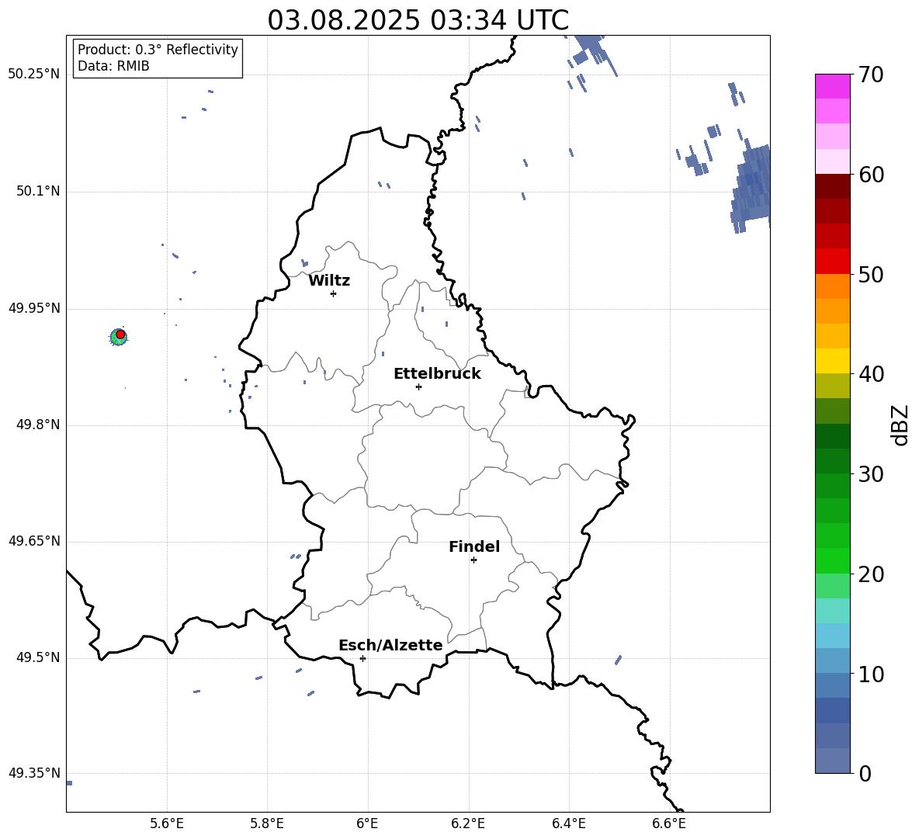This screenshot has width=919, height=839.
Task: Select the Findel city label
Action: (474, 546)
